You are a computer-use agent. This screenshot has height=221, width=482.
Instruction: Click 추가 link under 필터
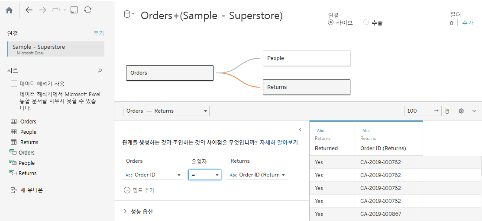[468, 23]
